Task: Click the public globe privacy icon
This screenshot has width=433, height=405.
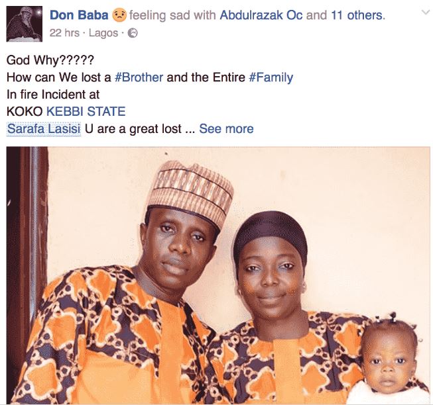Action: tap(133, 33)
